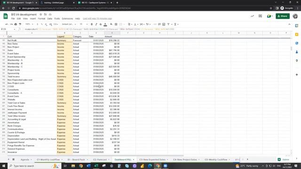Open the Extensions menu
The width and height of the screenshot is (301, 169).
pyautogui.click(x=67, y=19)
